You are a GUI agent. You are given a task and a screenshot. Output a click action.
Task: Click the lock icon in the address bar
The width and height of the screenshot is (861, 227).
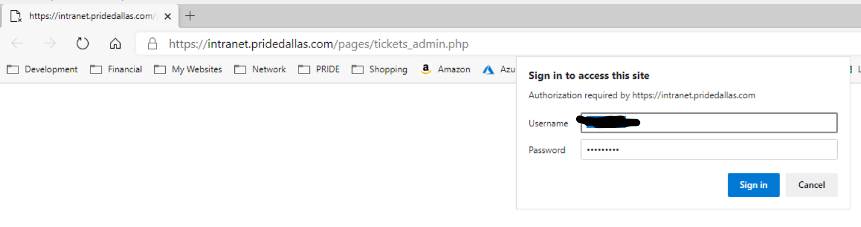click(153, 43)
